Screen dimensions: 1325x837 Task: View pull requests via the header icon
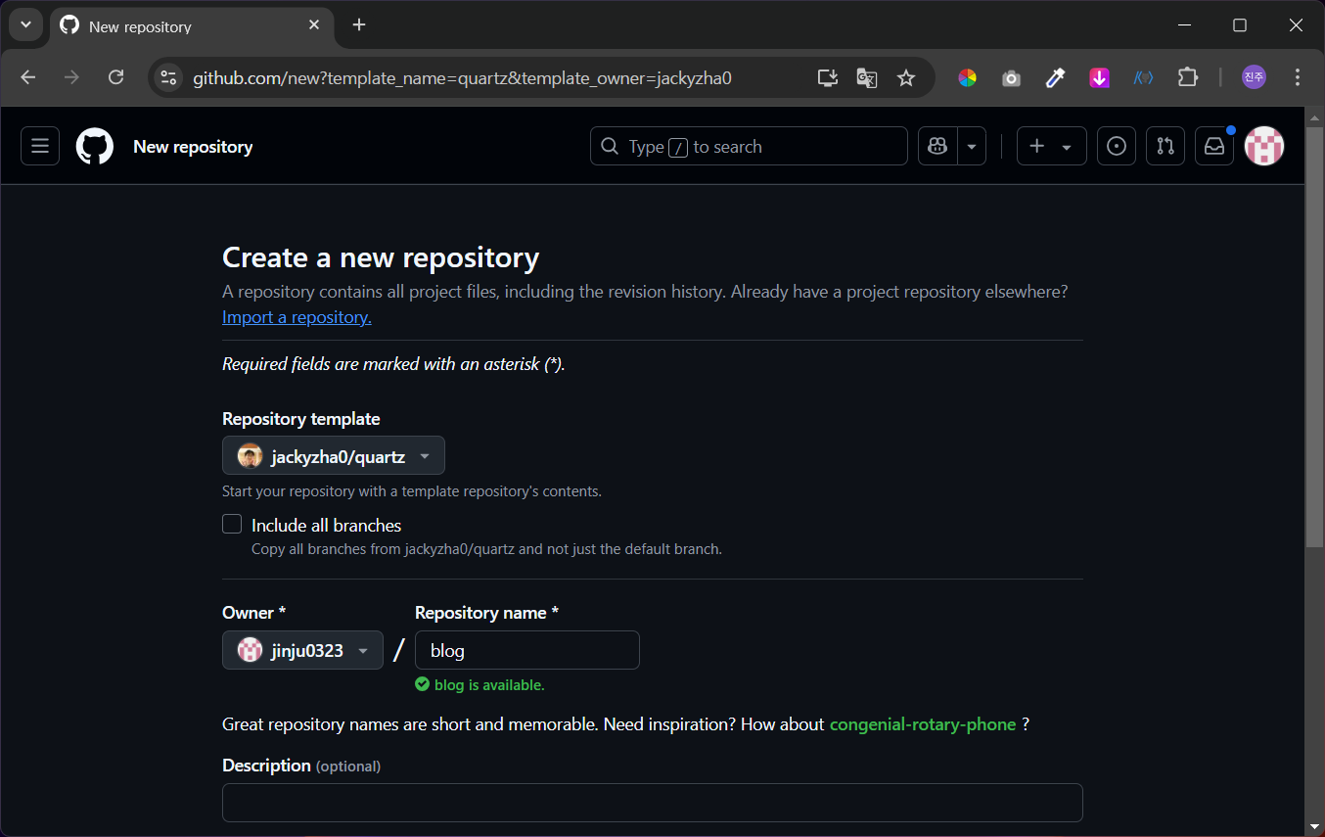[1165, 145]
